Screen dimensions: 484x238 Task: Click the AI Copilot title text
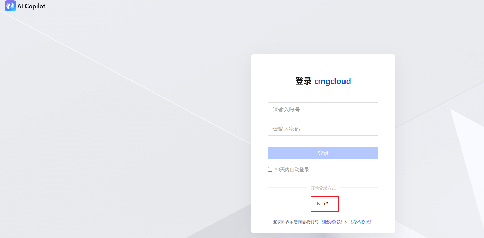point(31,6)
